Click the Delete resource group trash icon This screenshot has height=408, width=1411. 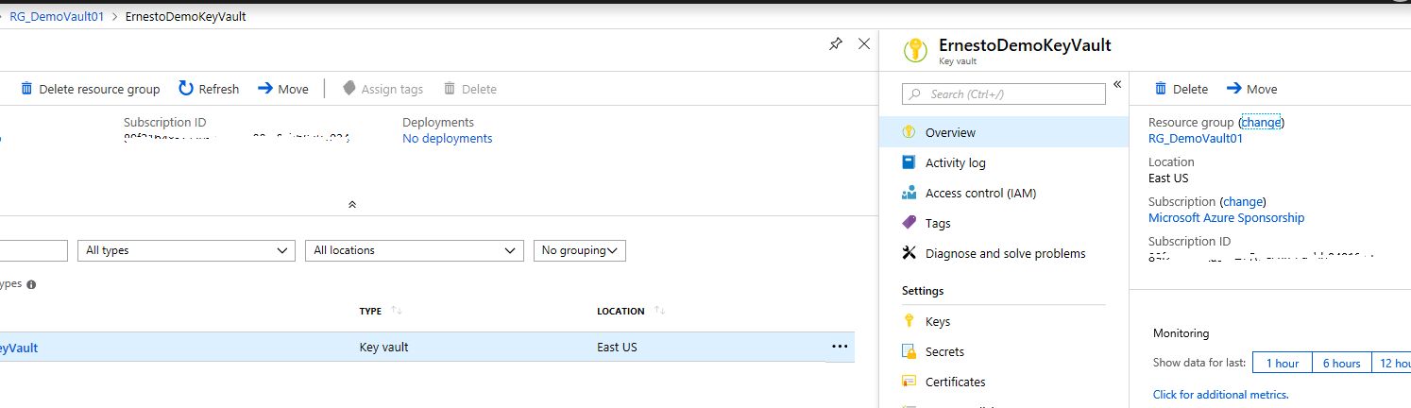(x=27, y=88)
